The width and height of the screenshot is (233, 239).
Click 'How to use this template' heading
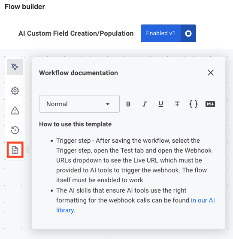tap(76, 124)
